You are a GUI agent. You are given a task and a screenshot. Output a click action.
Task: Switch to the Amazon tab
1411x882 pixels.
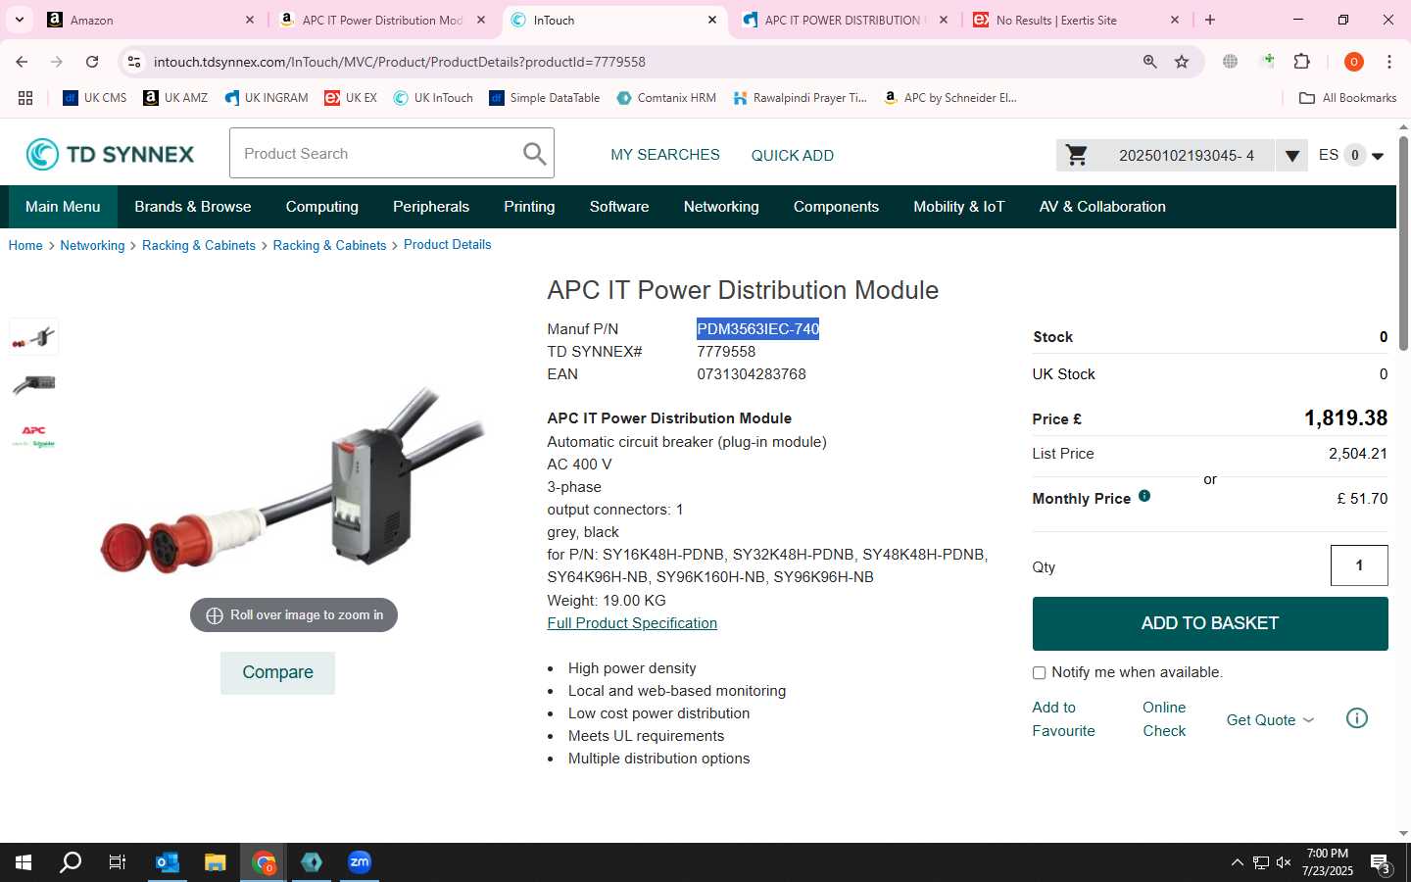(x=151, y=20)
